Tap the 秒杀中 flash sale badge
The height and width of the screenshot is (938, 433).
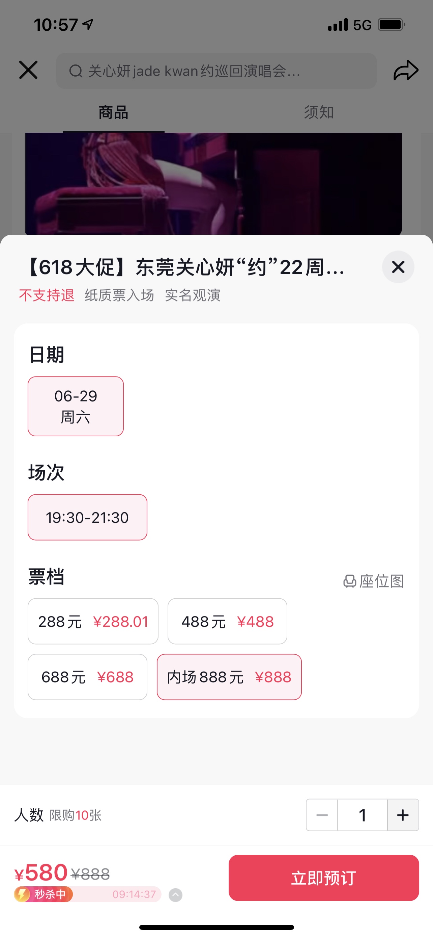click(44, 894)
